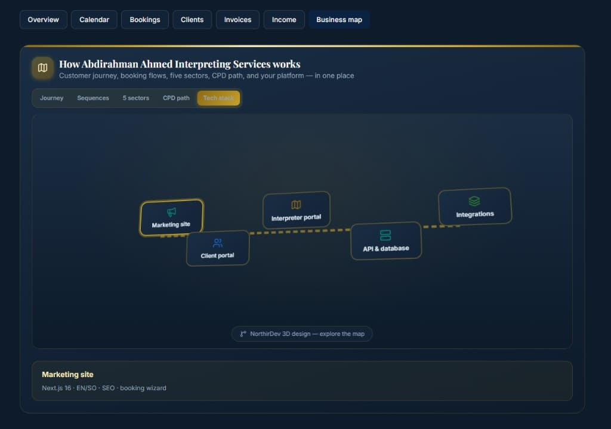Image resolution: width=611 pixels, height=429 pixels.
Task: Open the Clients tab
Action: tap(192, 20)
